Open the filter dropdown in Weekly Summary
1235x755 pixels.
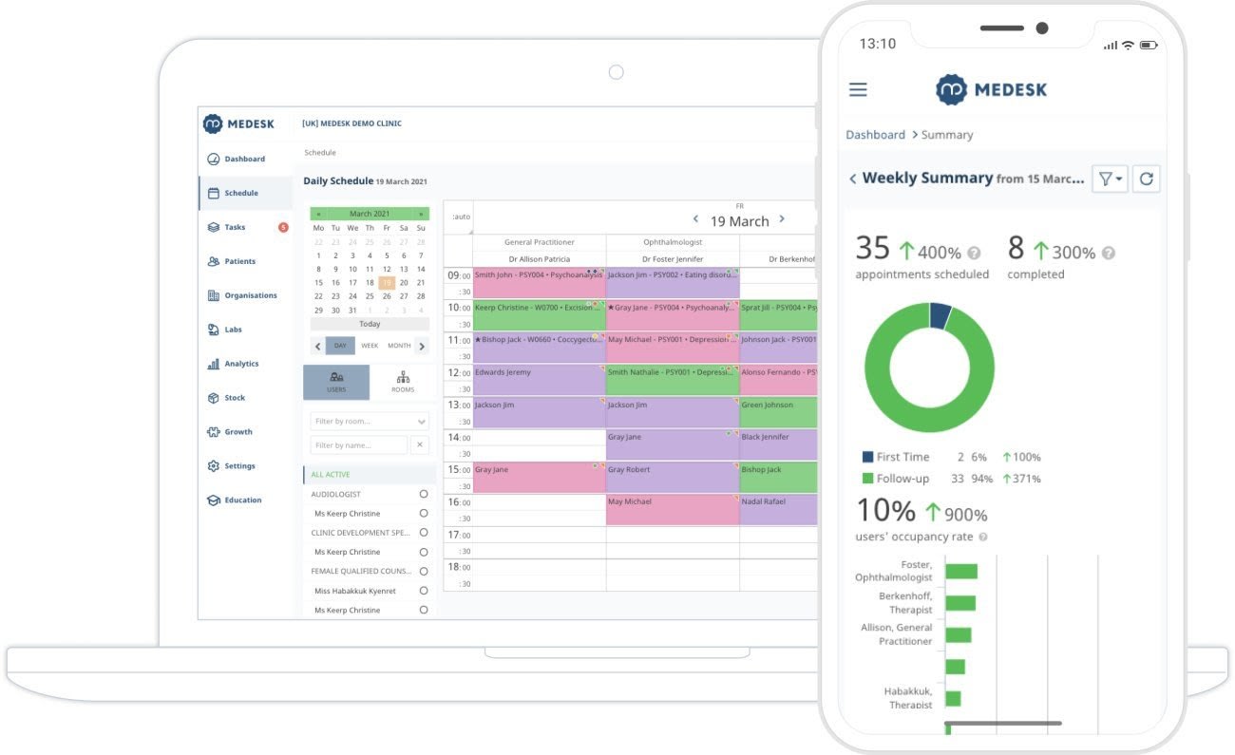1109,179
